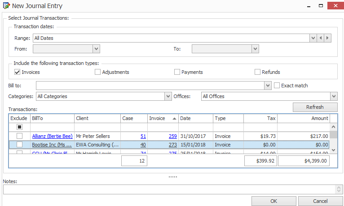Toggle the Exact match checkbox

coord(277,86)
